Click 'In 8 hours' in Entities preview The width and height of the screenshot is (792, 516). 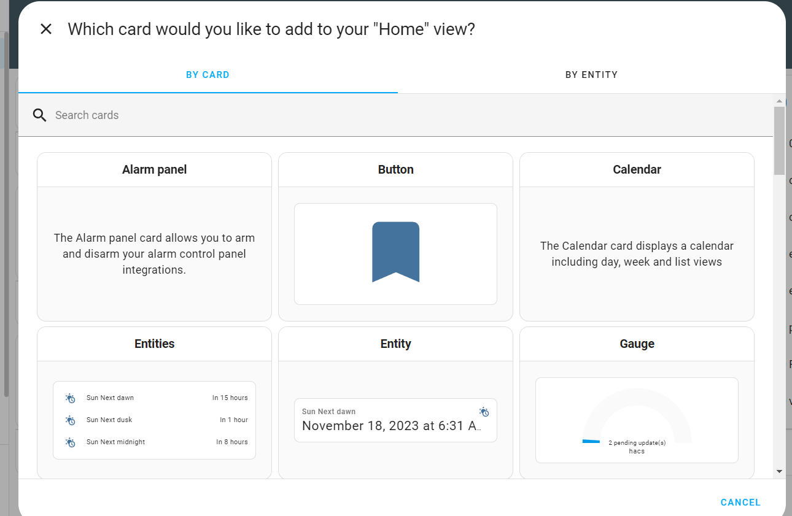(x=232, y=442)
